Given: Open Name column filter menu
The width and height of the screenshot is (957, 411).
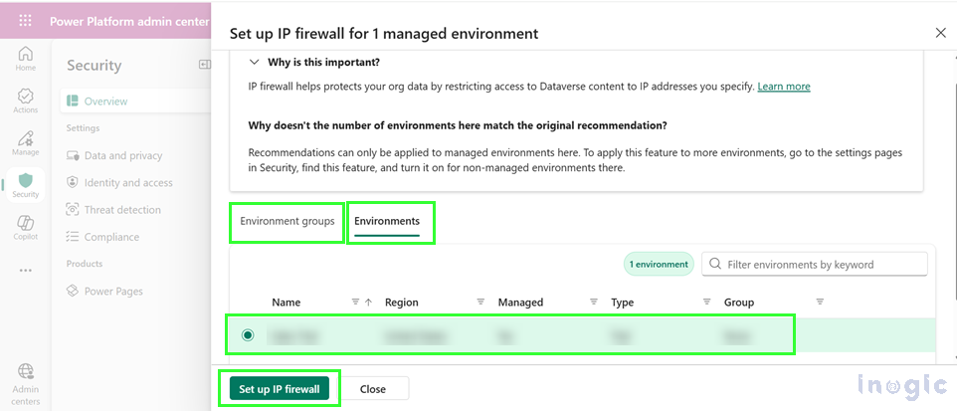Looking at the screenshot, I should pyautogui.click(x=355, y=302).
